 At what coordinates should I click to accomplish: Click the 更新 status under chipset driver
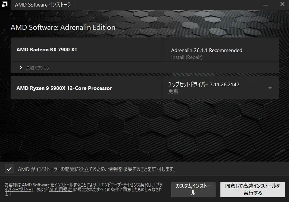[173, 91]
